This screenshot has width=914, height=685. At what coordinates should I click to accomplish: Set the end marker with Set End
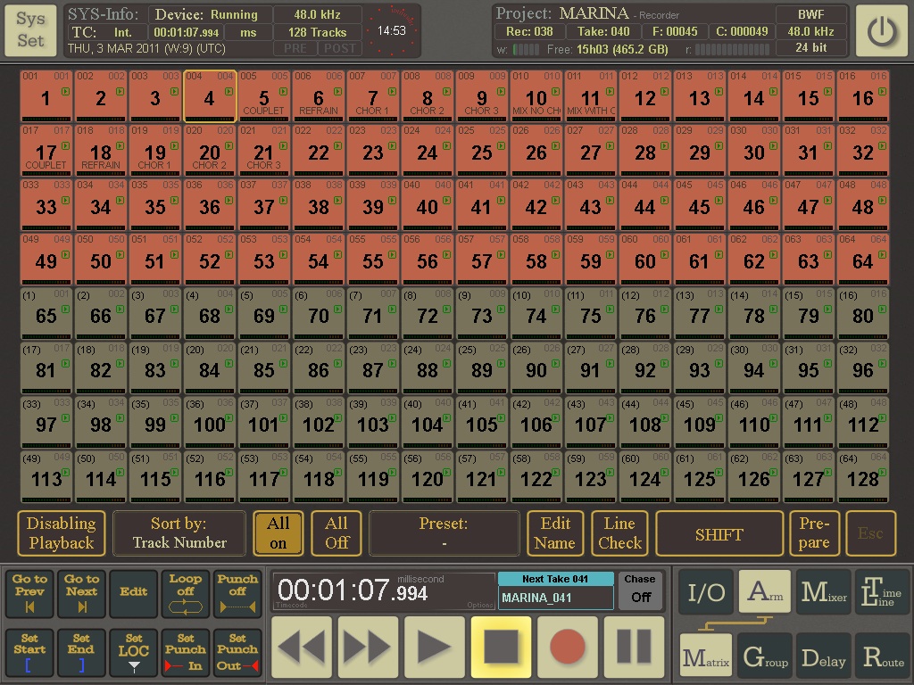pos(81,652)
